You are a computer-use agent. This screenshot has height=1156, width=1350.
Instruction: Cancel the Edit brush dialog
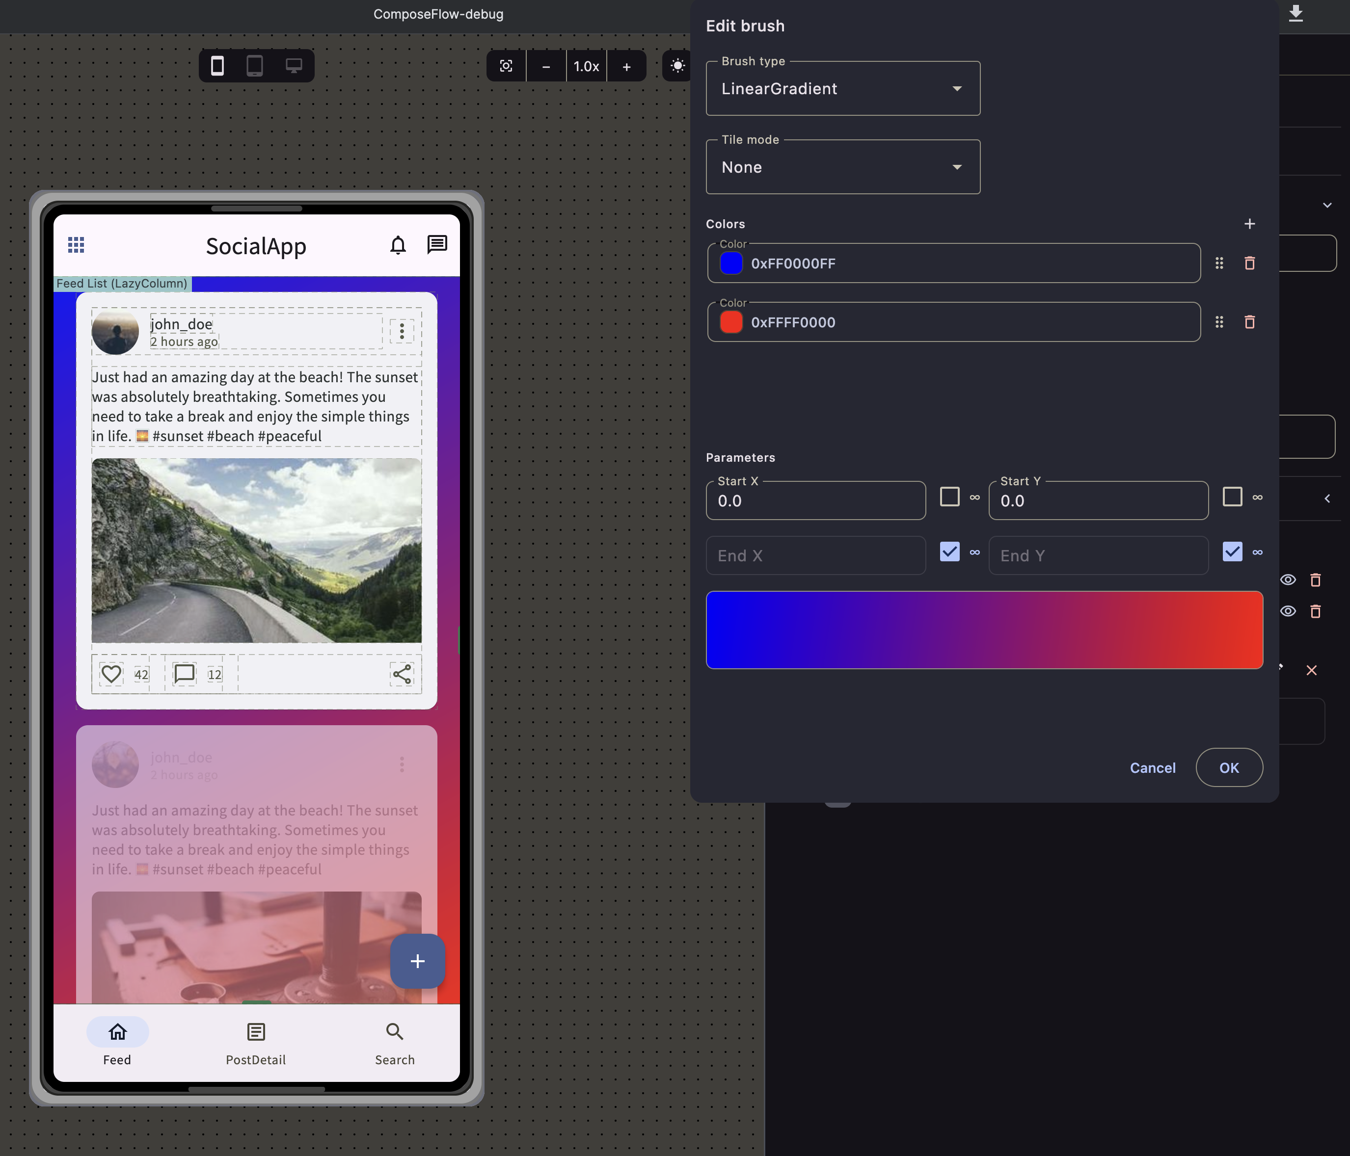(1153, 768)
